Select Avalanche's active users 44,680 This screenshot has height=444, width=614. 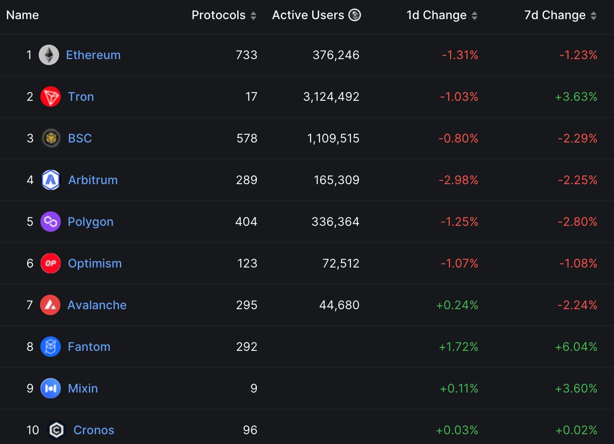[339, 305]
